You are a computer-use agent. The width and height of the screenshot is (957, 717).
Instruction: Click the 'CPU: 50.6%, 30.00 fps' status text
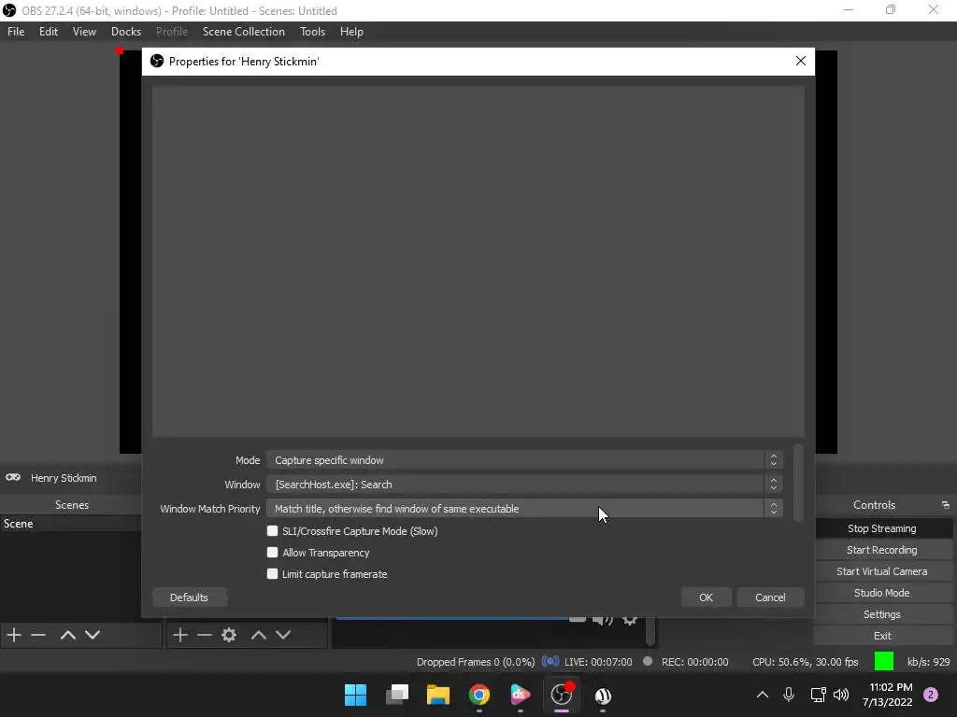point(805,662)
